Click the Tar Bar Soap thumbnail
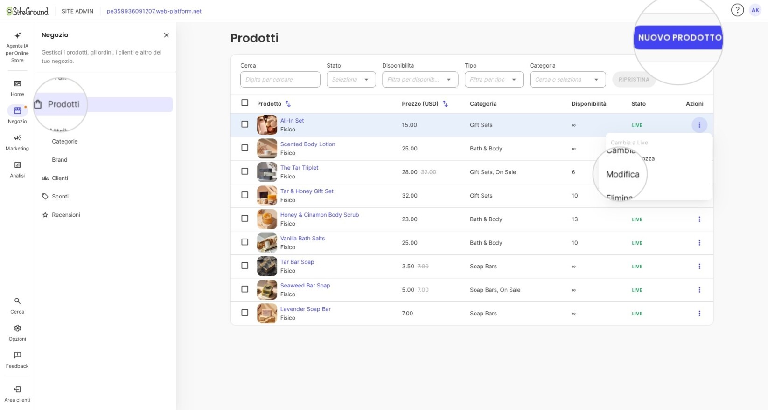The height and width of the screenshot is (410, 768). pyautogui.click(x=267, y=266)
